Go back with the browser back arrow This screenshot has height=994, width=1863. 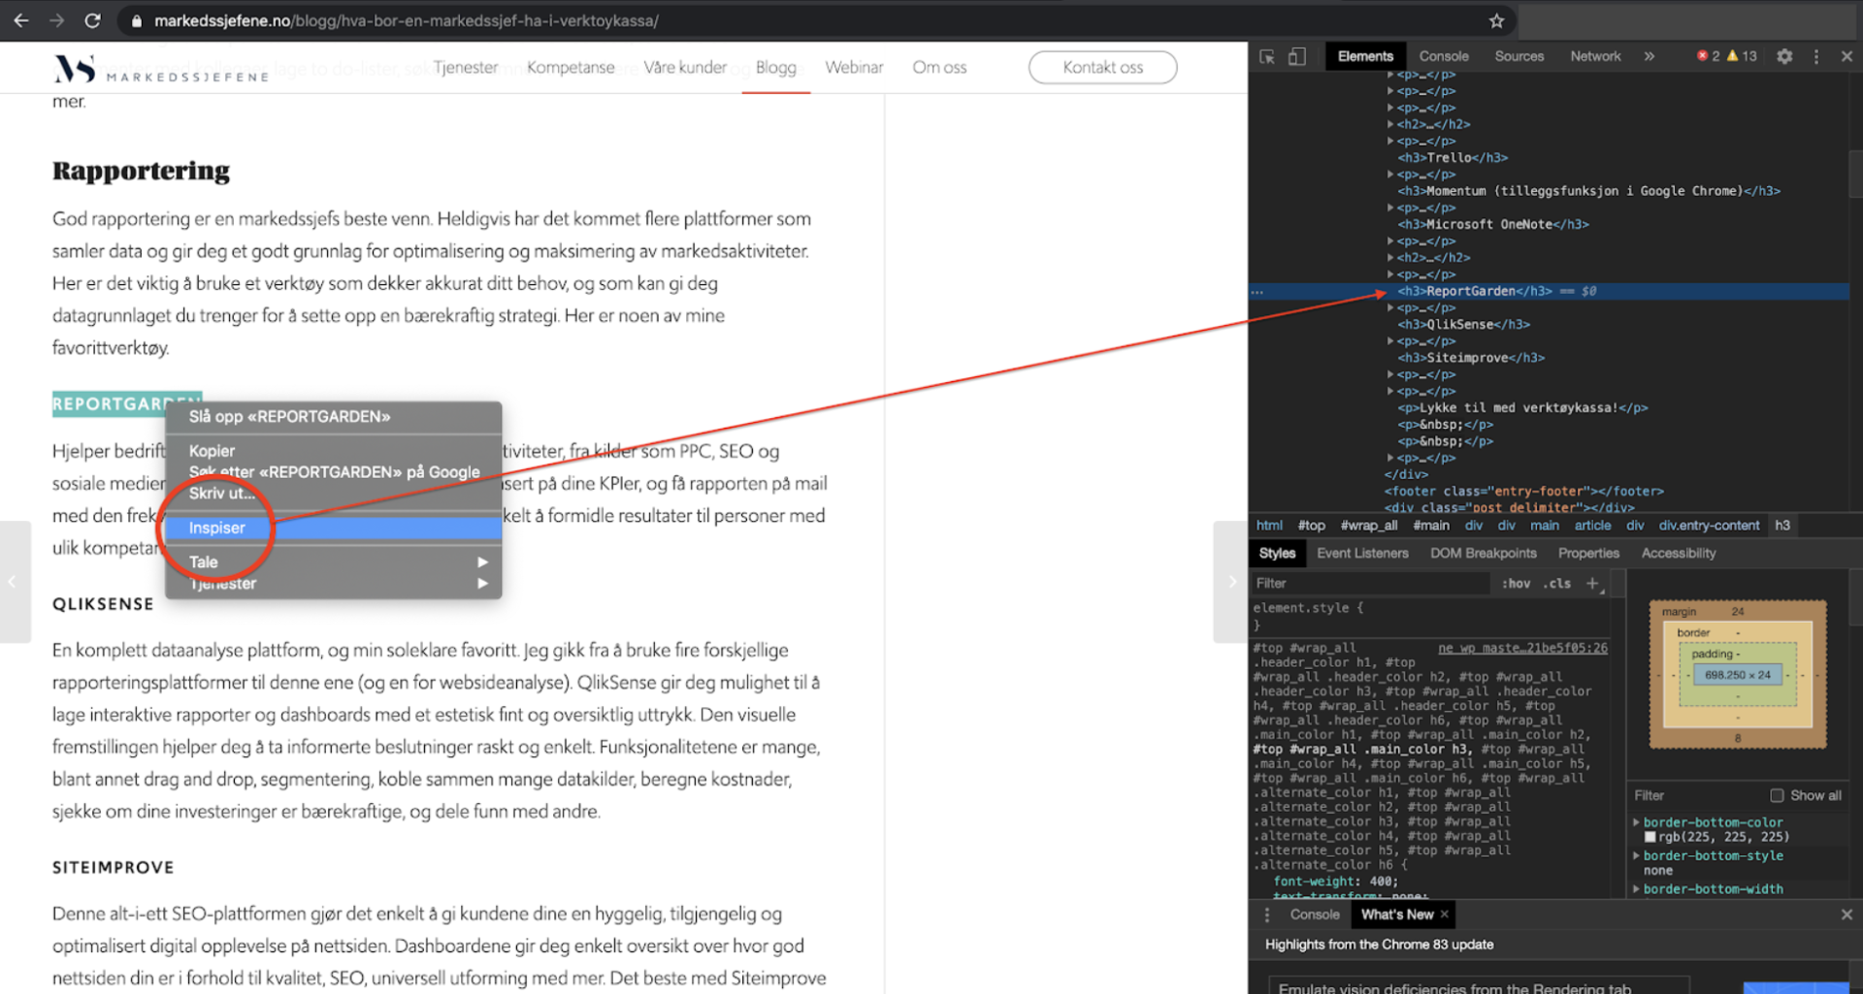click(x=21, y=20)
